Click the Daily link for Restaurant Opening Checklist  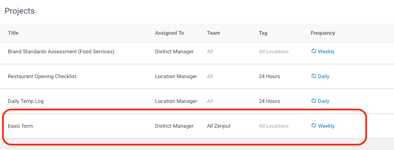324,76
